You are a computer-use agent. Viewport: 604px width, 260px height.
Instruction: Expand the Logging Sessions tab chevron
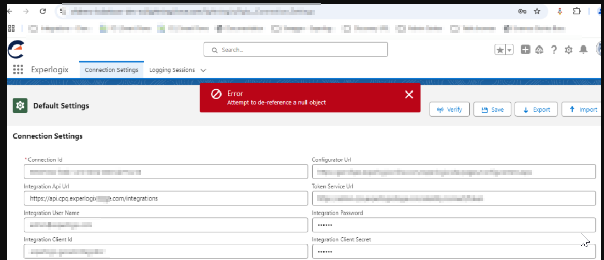coord(203,70)
